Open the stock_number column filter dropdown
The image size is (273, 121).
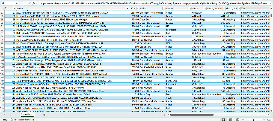point(224,8)
